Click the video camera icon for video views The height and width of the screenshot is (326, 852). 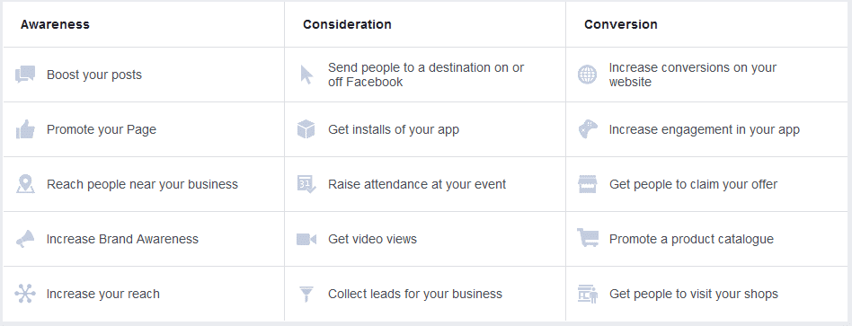(x=306, y=239)
